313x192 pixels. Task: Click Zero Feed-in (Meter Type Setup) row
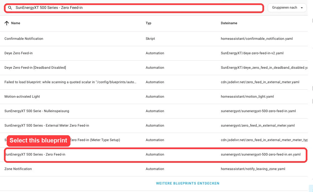tap(154, 140)
